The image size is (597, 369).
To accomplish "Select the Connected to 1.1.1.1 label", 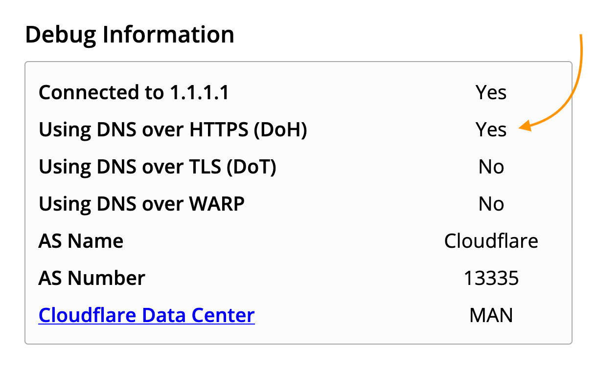I will pyautogui.click(x=134, y=92).
